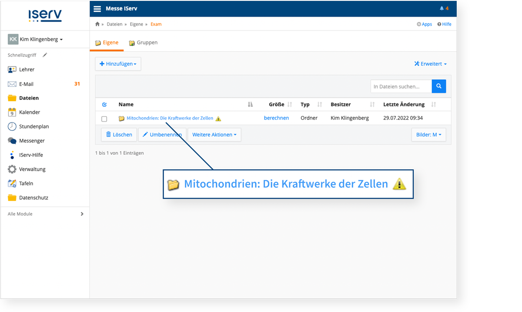This screenshot has width=522, height=312.
Task: Click the E-Mail unread count 31
Action: point(77,84)
